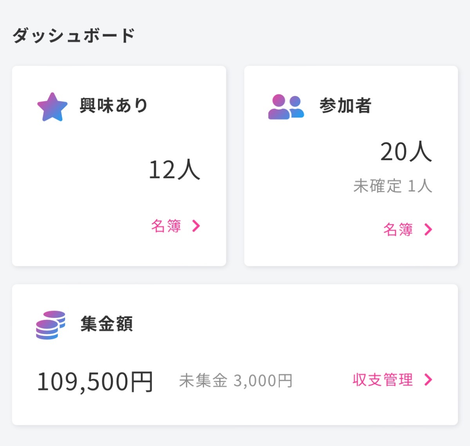The image size is (470, 446).
Task: Click the ダッシュボード heading
Action: (74, 36)
